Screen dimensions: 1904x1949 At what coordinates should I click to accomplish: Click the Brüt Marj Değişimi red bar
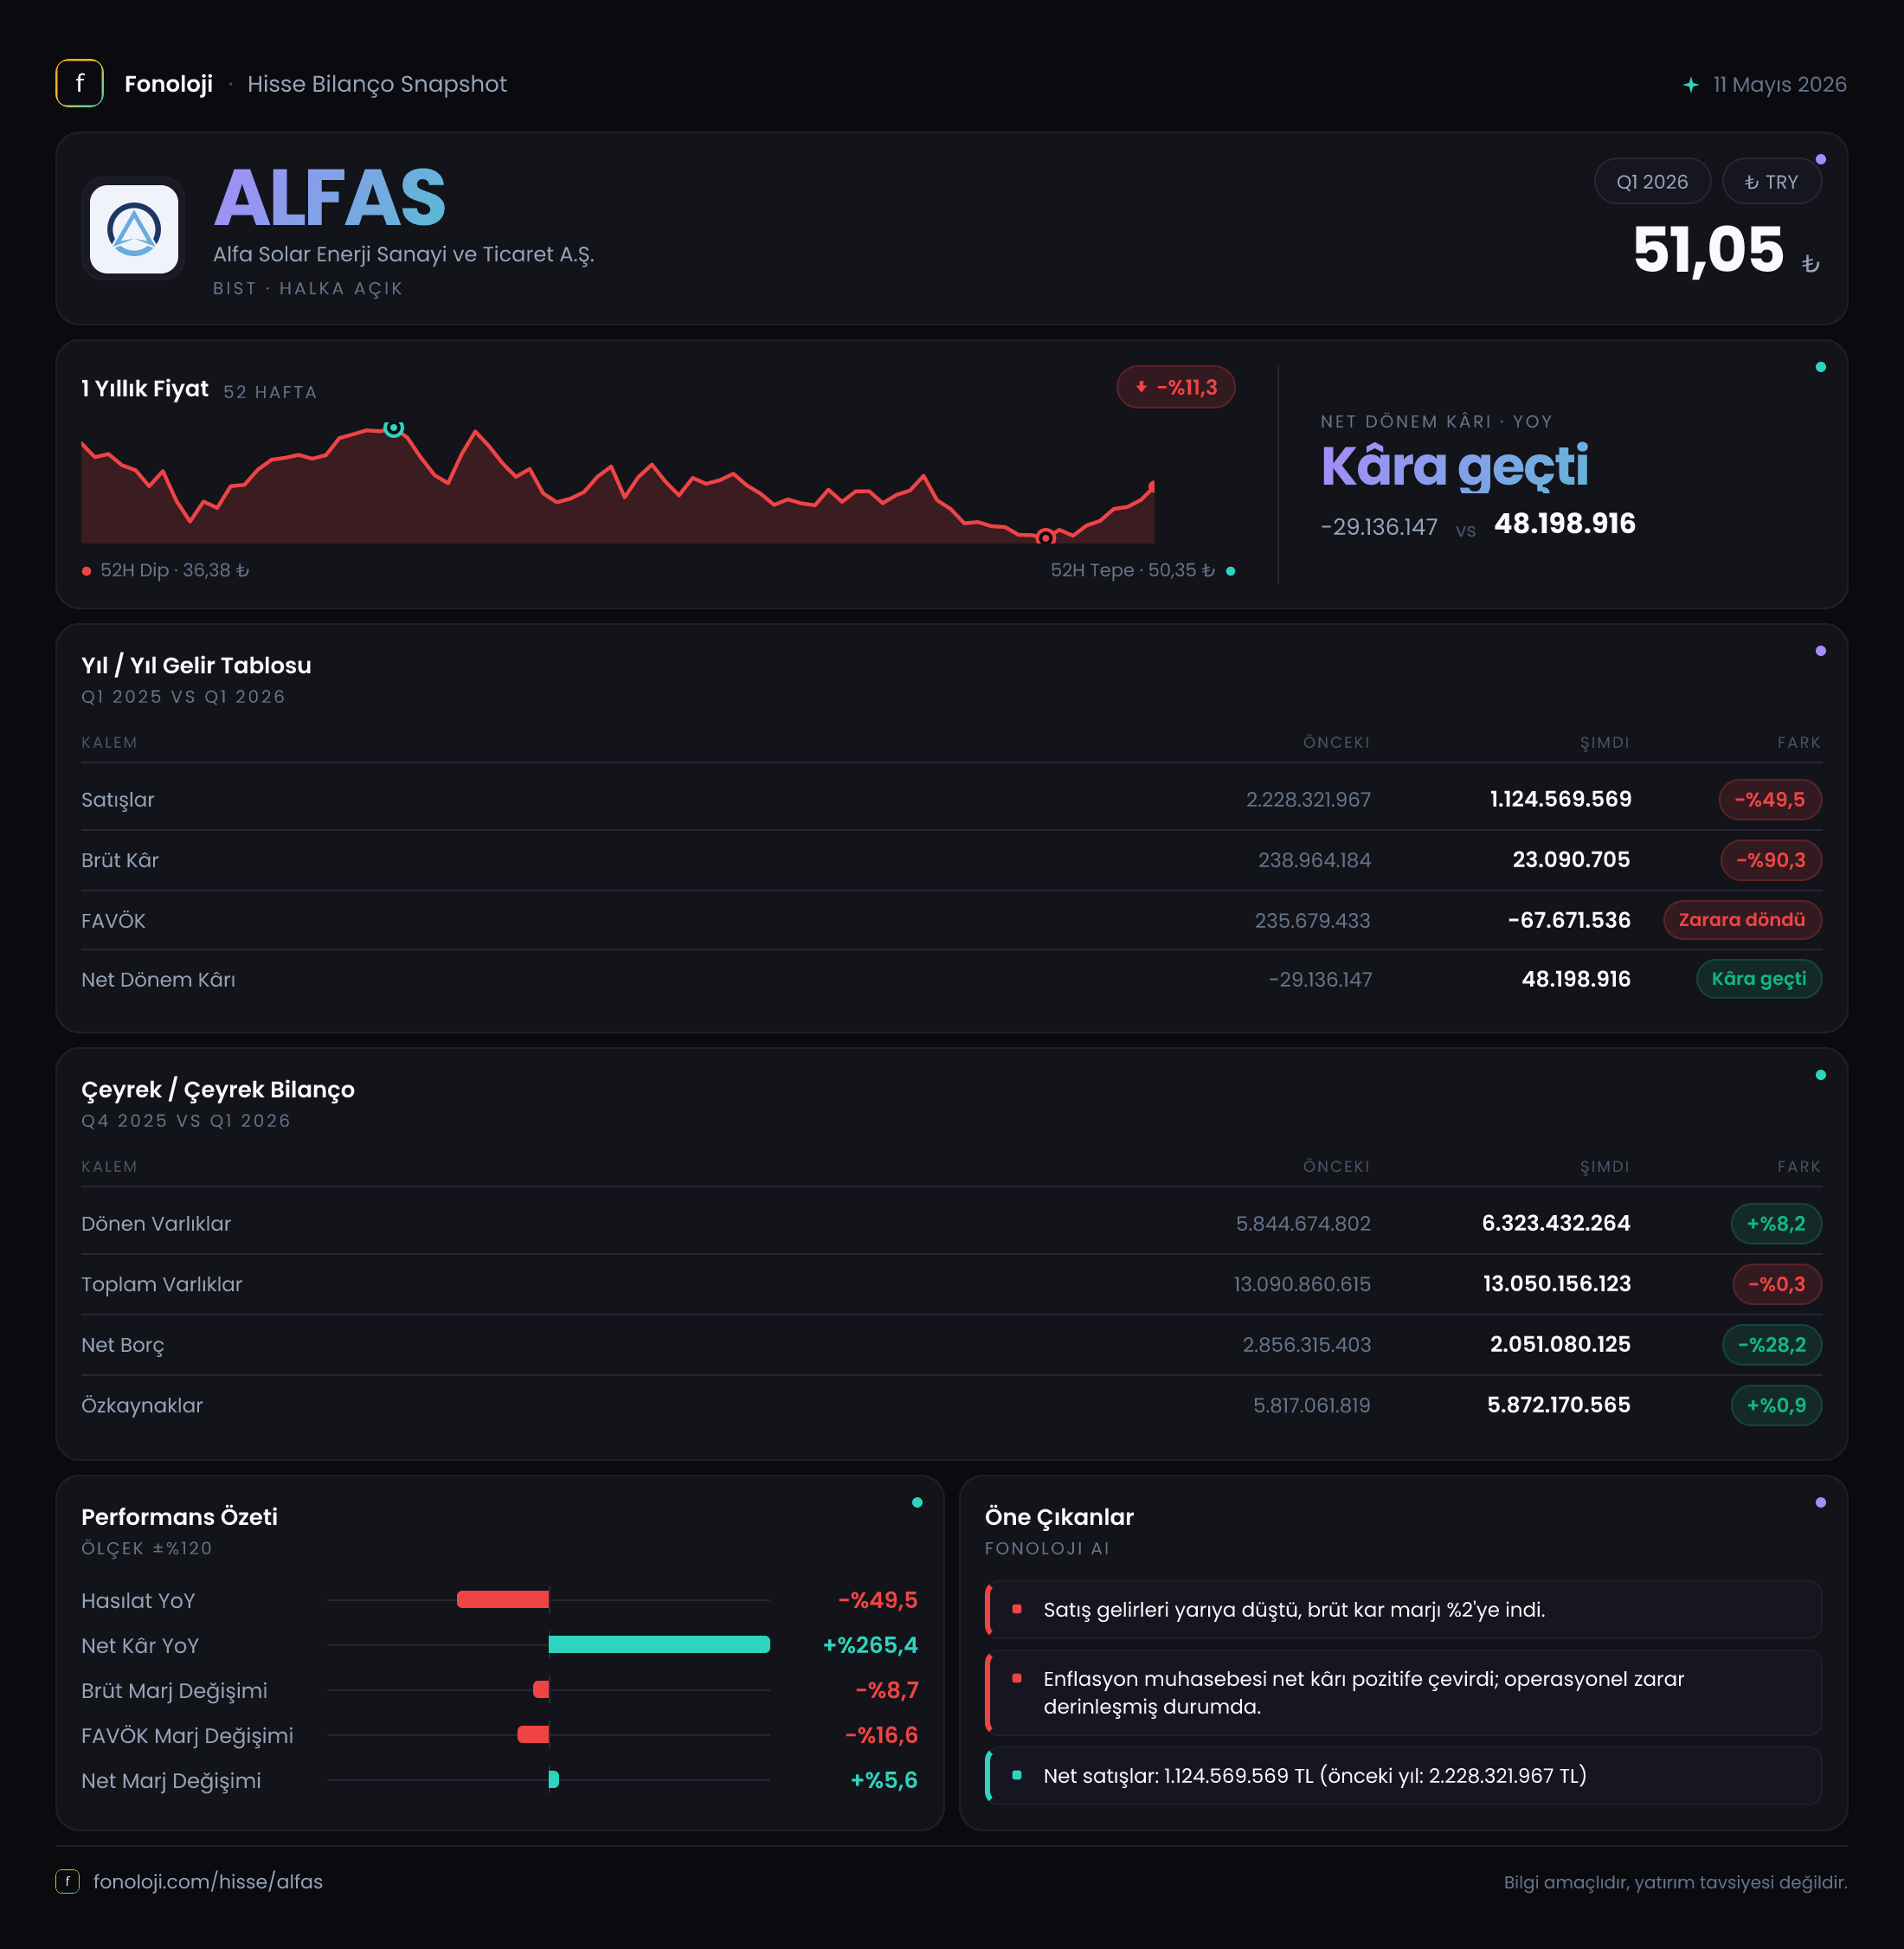(x=541, y=1690)
